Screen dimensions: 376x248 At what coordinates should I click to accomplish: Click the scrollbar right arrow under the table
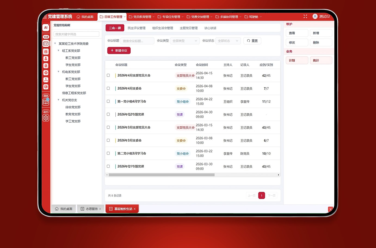click(x=278, y=175)
